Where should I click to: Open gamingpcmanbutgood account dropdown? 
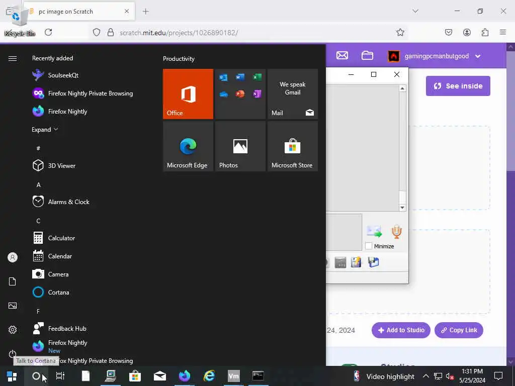click(435, 56)
